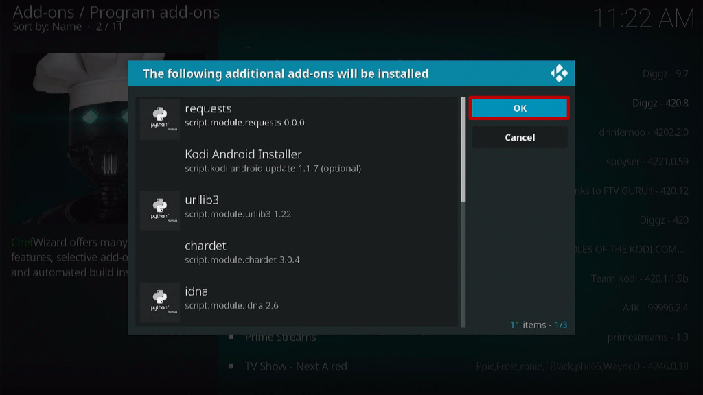The height and width of the screenshot is (395, 703).
Task: Click the 'Add-ons / Program add-ons' title
Action: (x=116, y=12)
